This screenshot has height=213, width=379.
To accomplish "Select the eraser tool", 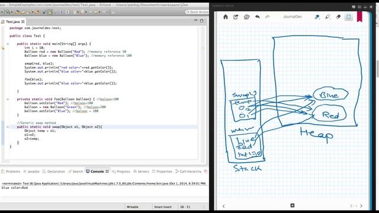I will click(x=338, y=17).
